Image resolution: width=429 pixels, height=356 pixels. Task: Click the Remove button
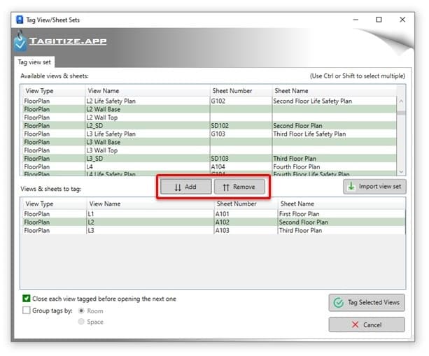pyautogui.click(x=239, y=187)
